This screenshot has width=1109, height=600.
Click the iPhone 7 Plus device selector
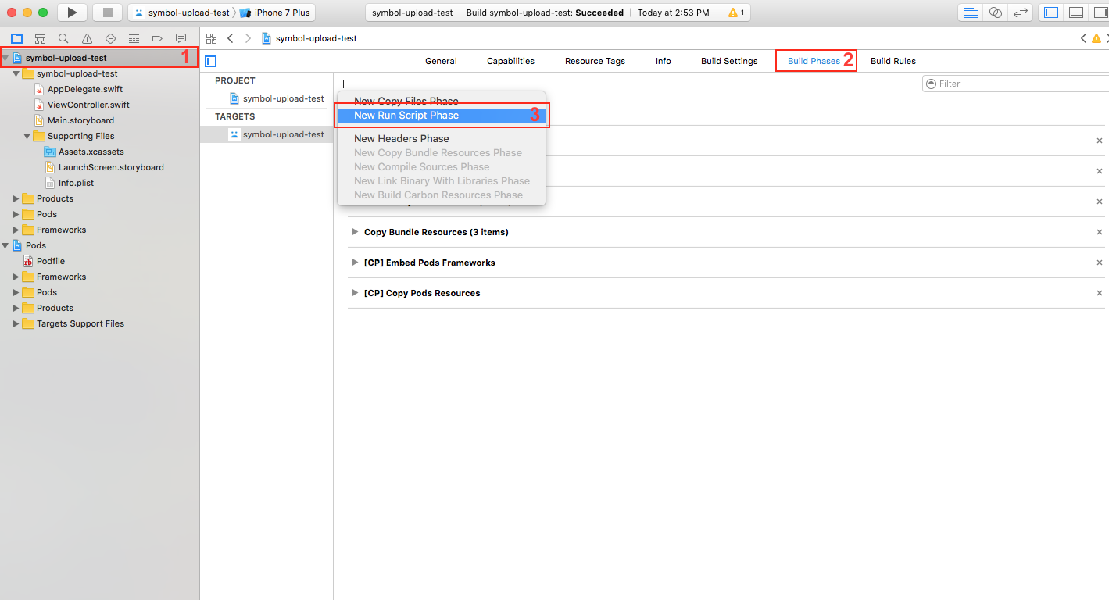tap(274, 12)
